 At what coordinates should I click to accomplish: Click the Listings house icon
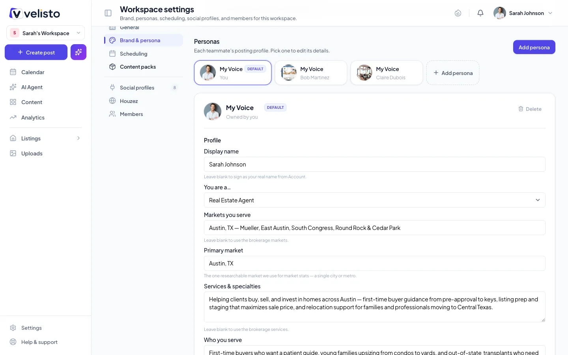pos(13,138)
